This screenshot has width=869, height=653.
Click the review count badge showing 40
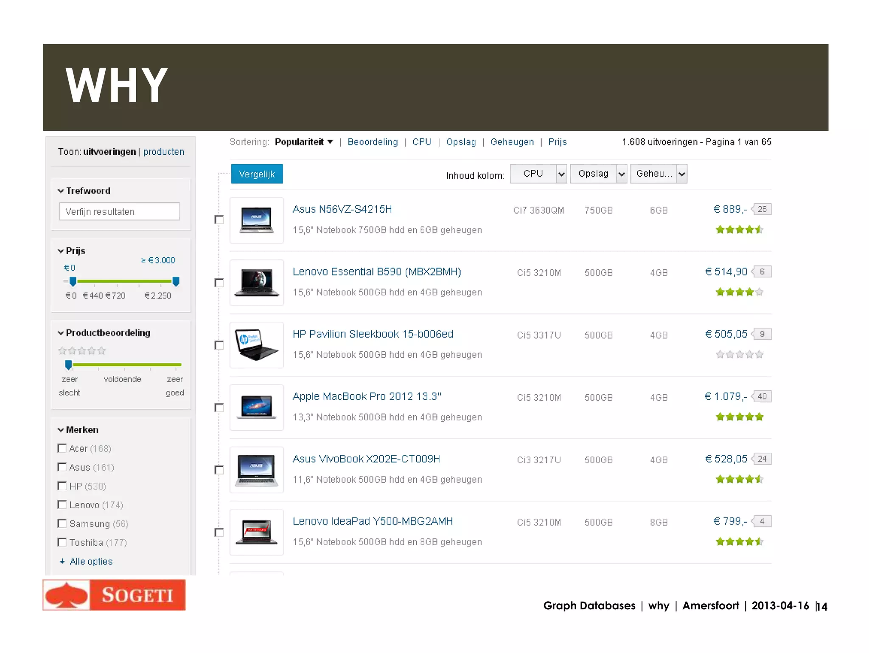click(762, 396)
